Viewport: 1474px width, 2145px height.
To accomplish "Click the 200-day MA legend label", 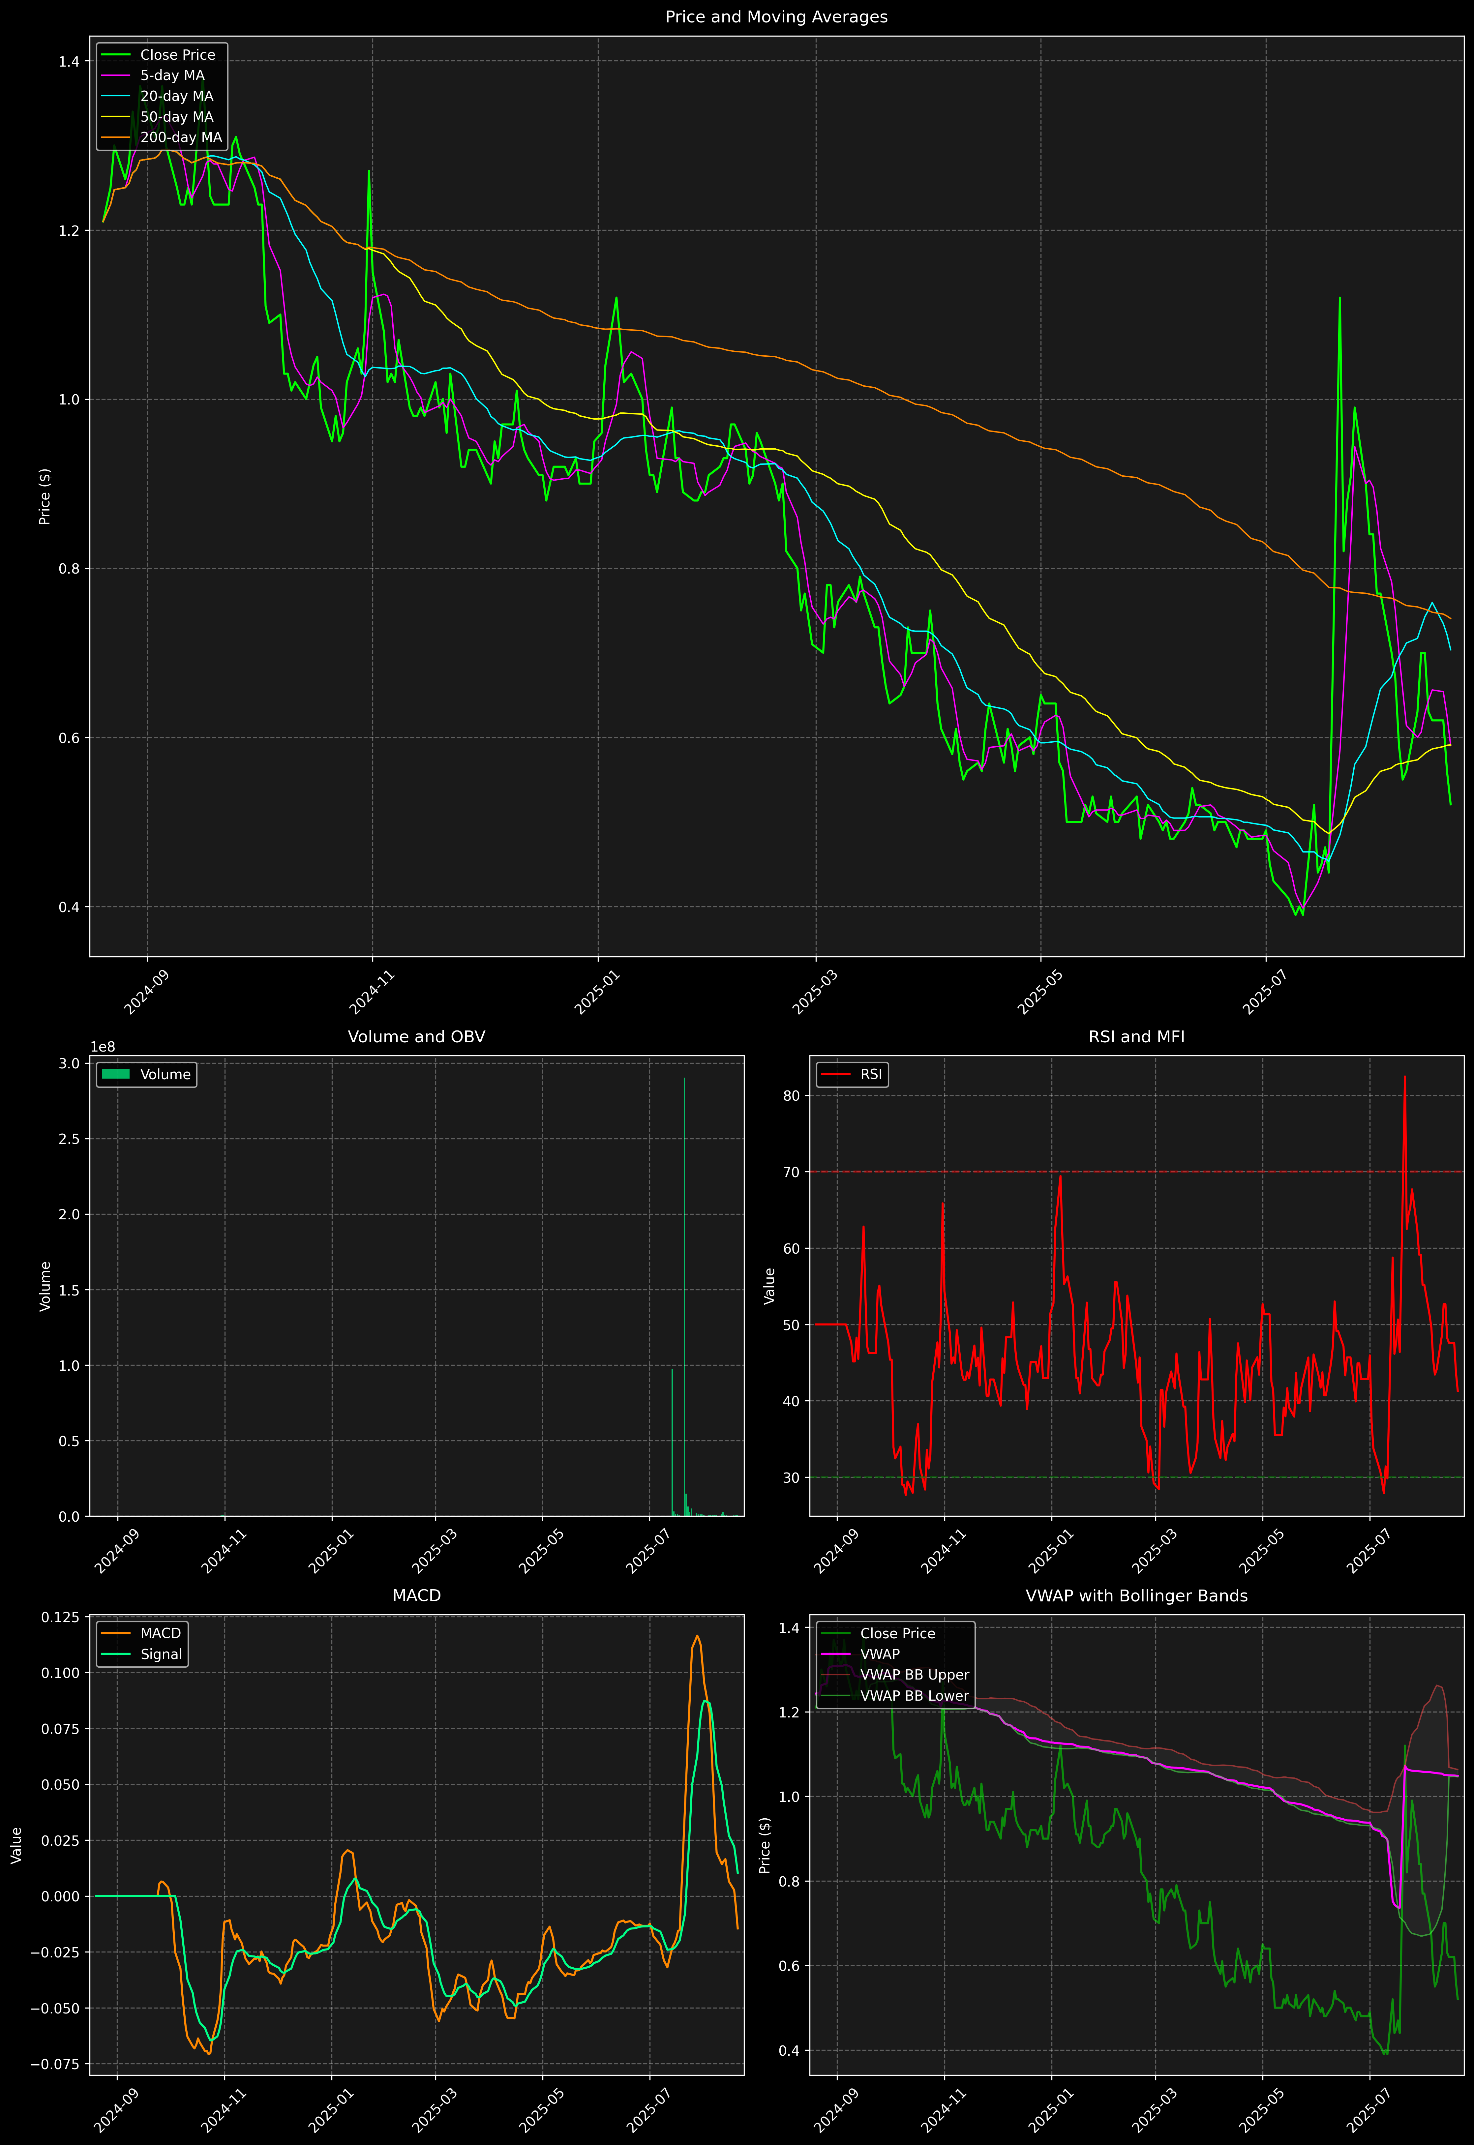I will coord(181,137).
